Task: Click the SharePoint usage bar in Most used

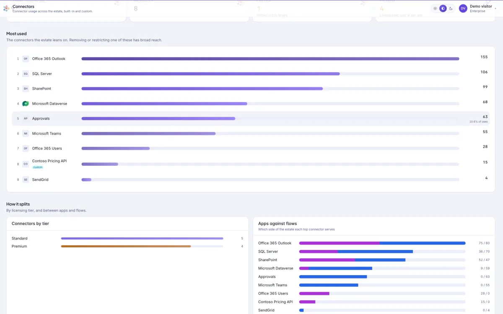Action: (270, 89)
